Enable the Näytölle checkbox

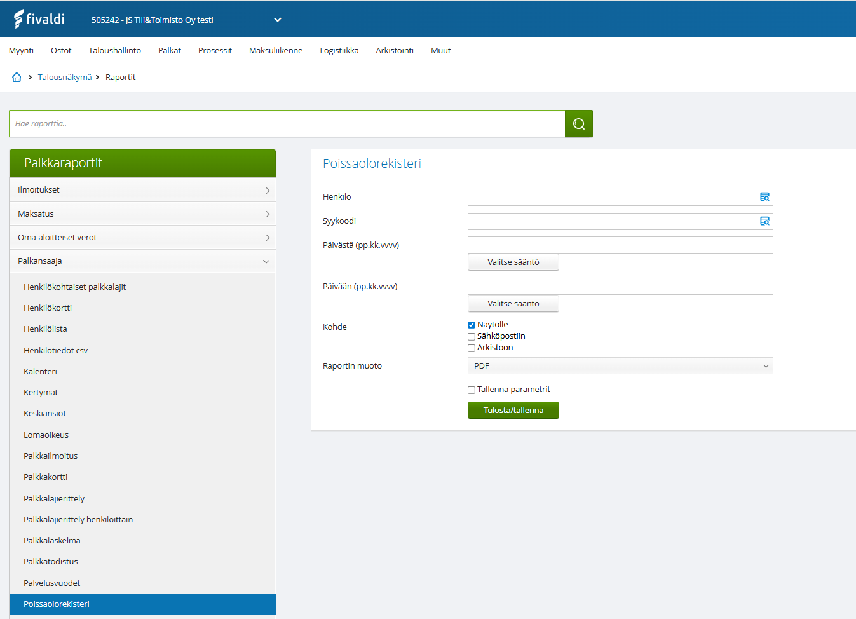pyautogui.click(x=472, y=325)
